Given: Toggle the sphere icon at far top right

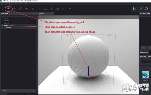Looking at the screenshot, I should point(146,9).
